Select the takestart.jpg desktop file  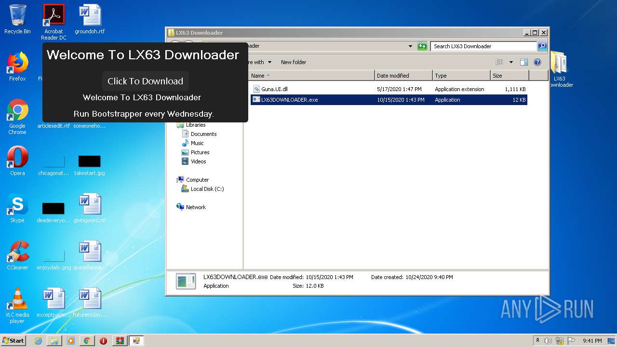(x=90, y=165)
